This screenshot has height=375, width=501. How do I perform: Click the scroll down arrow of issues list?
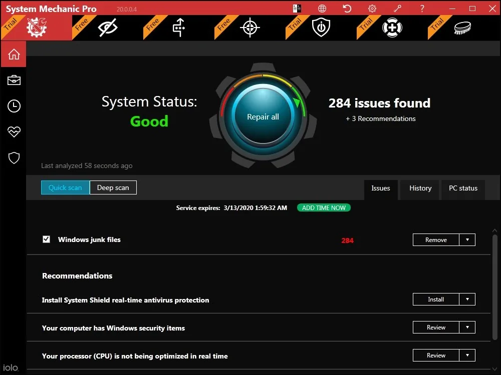(x=494, y=369)
